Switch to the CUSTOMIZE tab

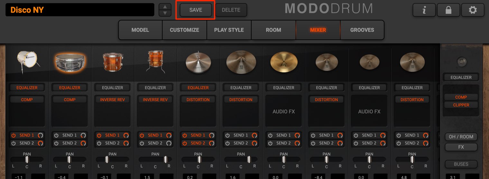184,30
